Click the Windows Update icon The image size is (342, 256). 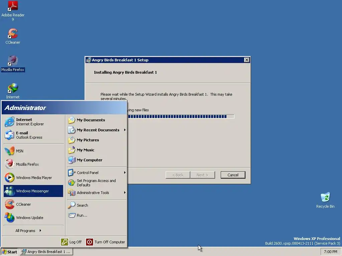[x=9, y=217]
